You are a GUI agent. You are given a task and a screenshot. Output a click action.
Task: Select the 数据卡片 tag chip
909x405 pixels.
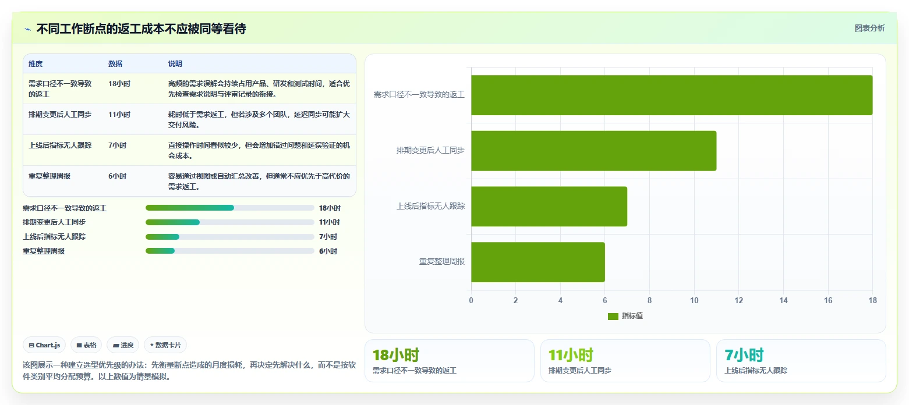click(x=165, y=345)
